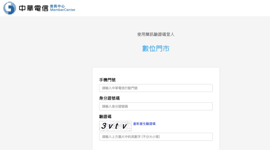Focus the captcha code input field
270x150 pixels.
tap(156, 137)
